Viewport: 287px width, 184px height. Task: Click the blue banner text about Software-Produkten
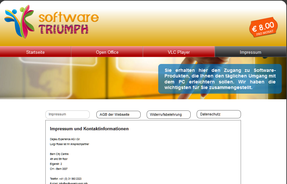[220, 79]
